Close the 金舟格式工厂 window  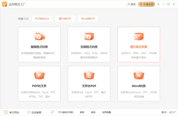[x=174, y=4]
